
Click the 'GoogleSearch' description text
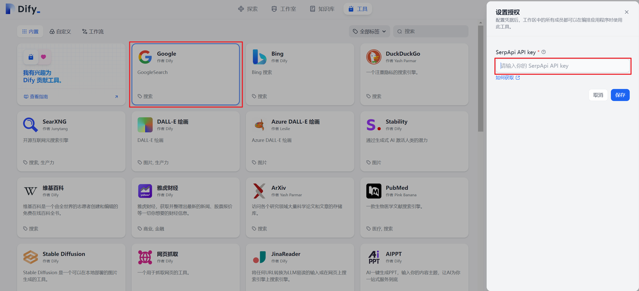click(153, 72)
